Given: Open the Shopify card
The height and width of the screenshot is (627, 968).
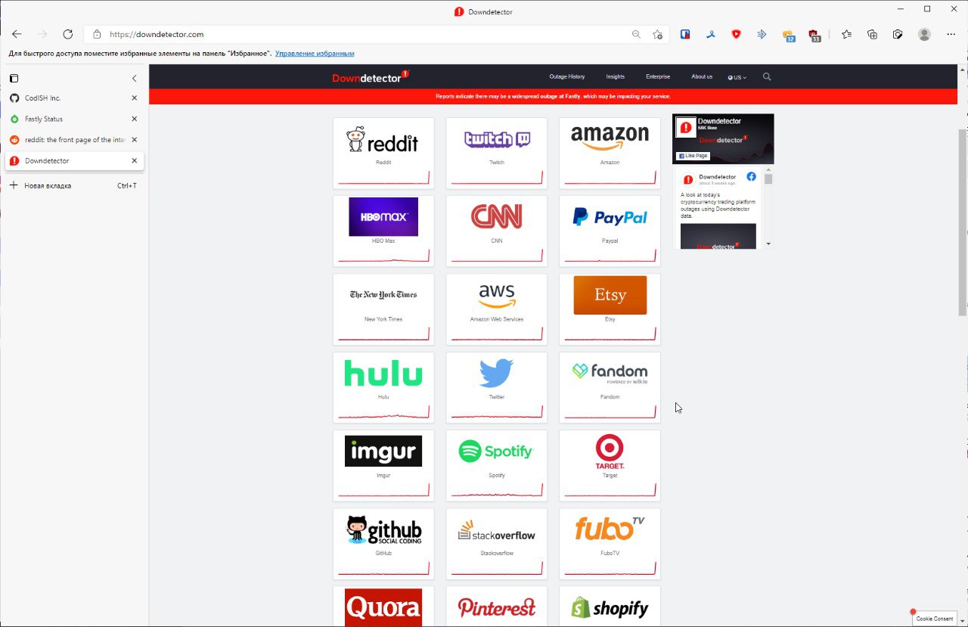Looking at the screenshot, I should coord(610,607).
